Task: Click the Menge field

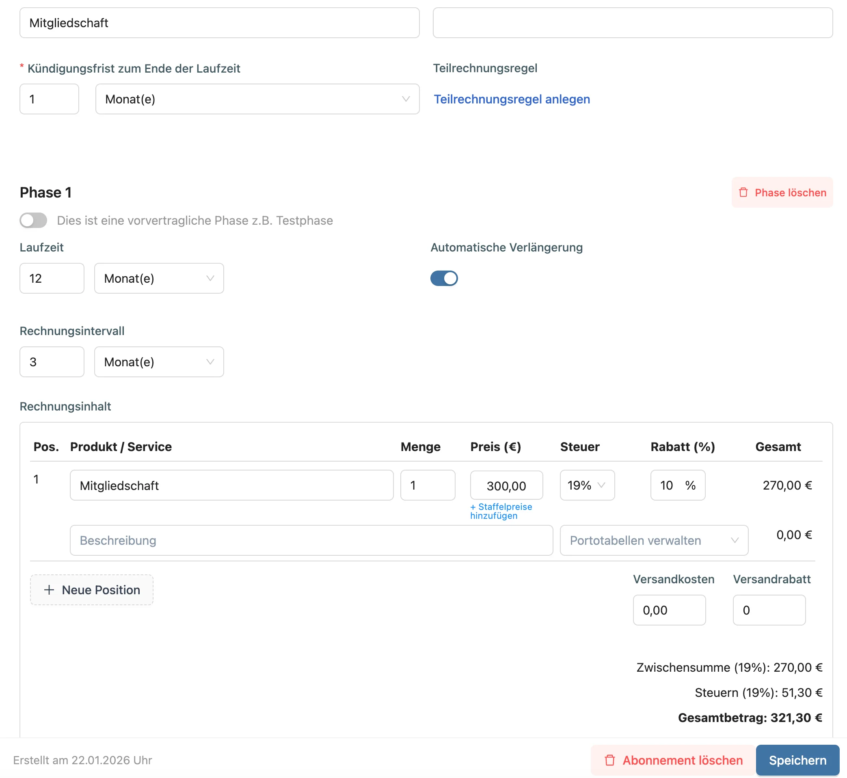Action: pos(428,485)
